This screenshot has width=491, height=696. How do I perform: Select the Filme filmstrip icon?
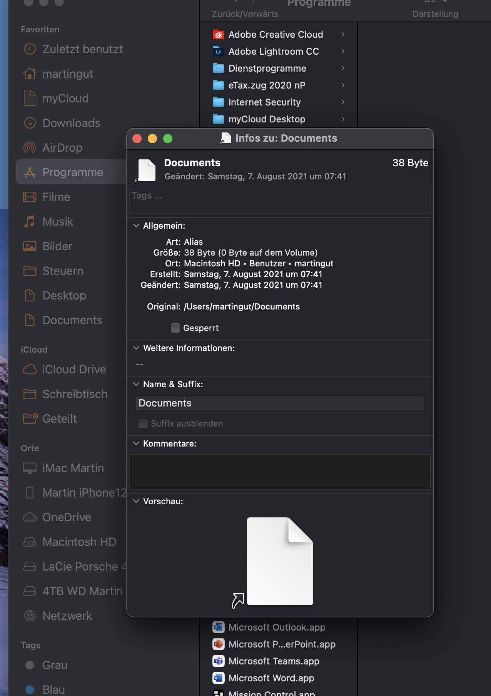pyautogui.click(x=30, y=197)
